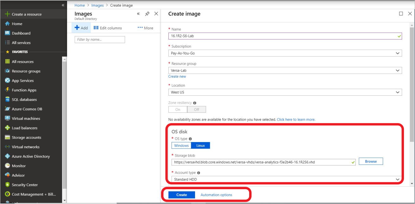Open Load balancers diamond icon
Viewport: 415px width, 204px height.
tap(7, 128)
